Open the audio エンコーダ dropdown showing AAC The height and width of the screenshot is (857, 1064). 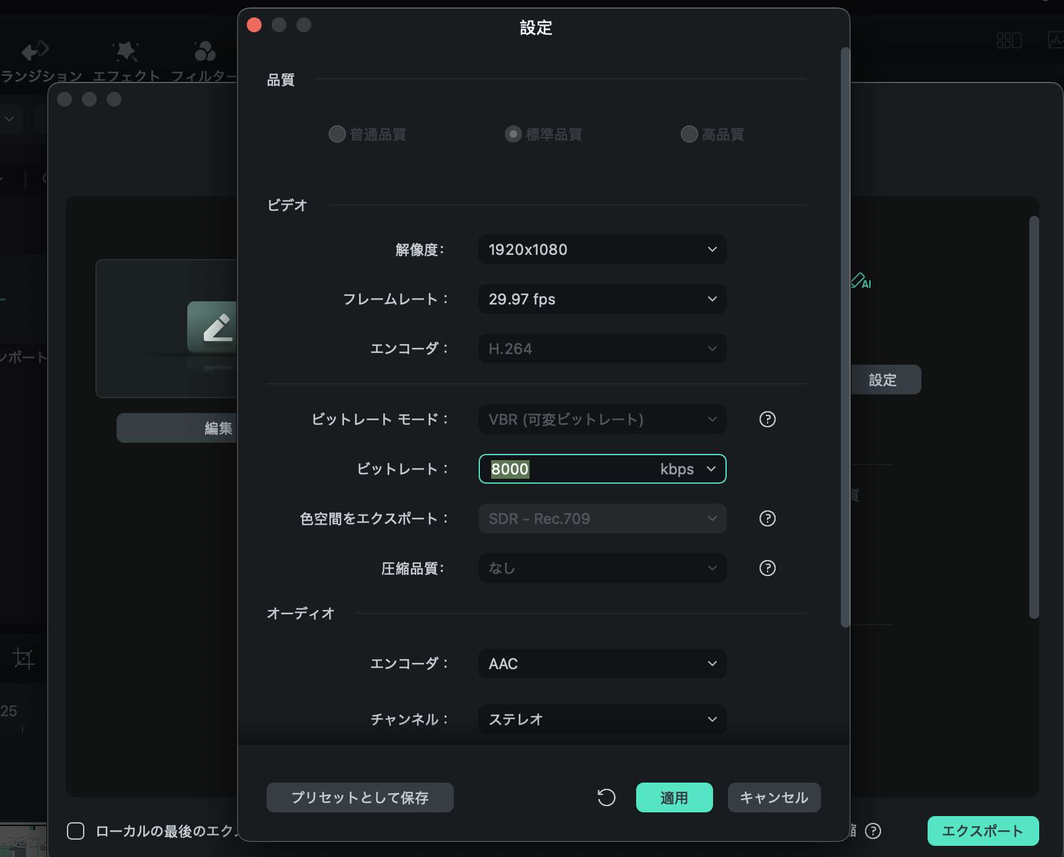(602, 664)
